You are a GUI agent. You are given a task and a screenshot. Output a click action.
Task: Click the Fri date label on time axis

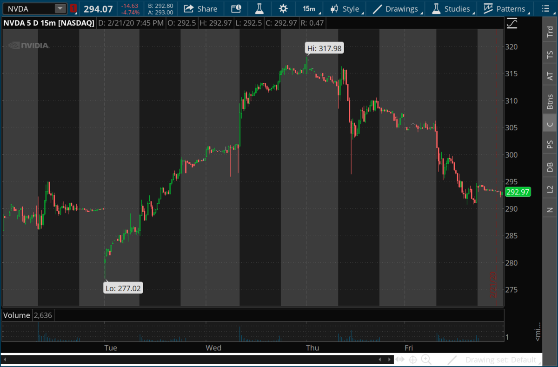point(409,348)
